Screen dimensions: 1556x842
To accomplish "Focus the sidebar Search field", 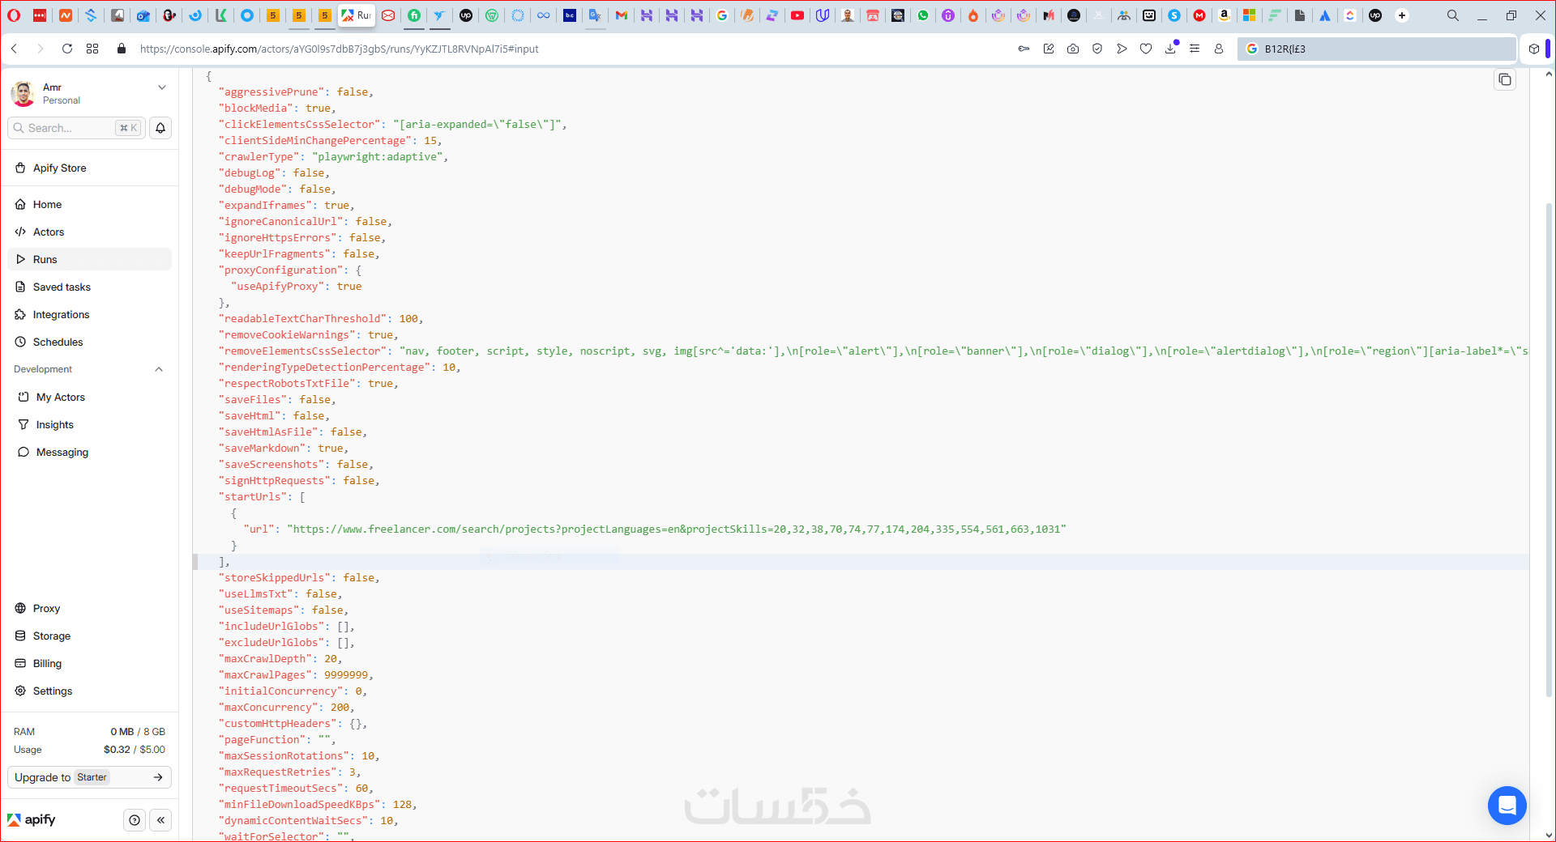I will click(x=76, y=128).
